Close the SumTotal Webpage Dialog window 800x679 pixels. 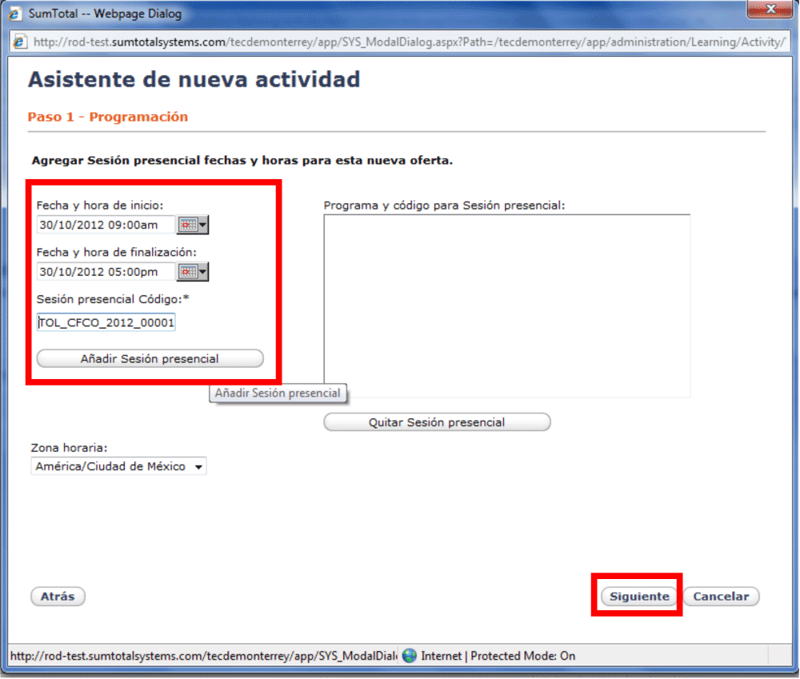click(770, 9)
